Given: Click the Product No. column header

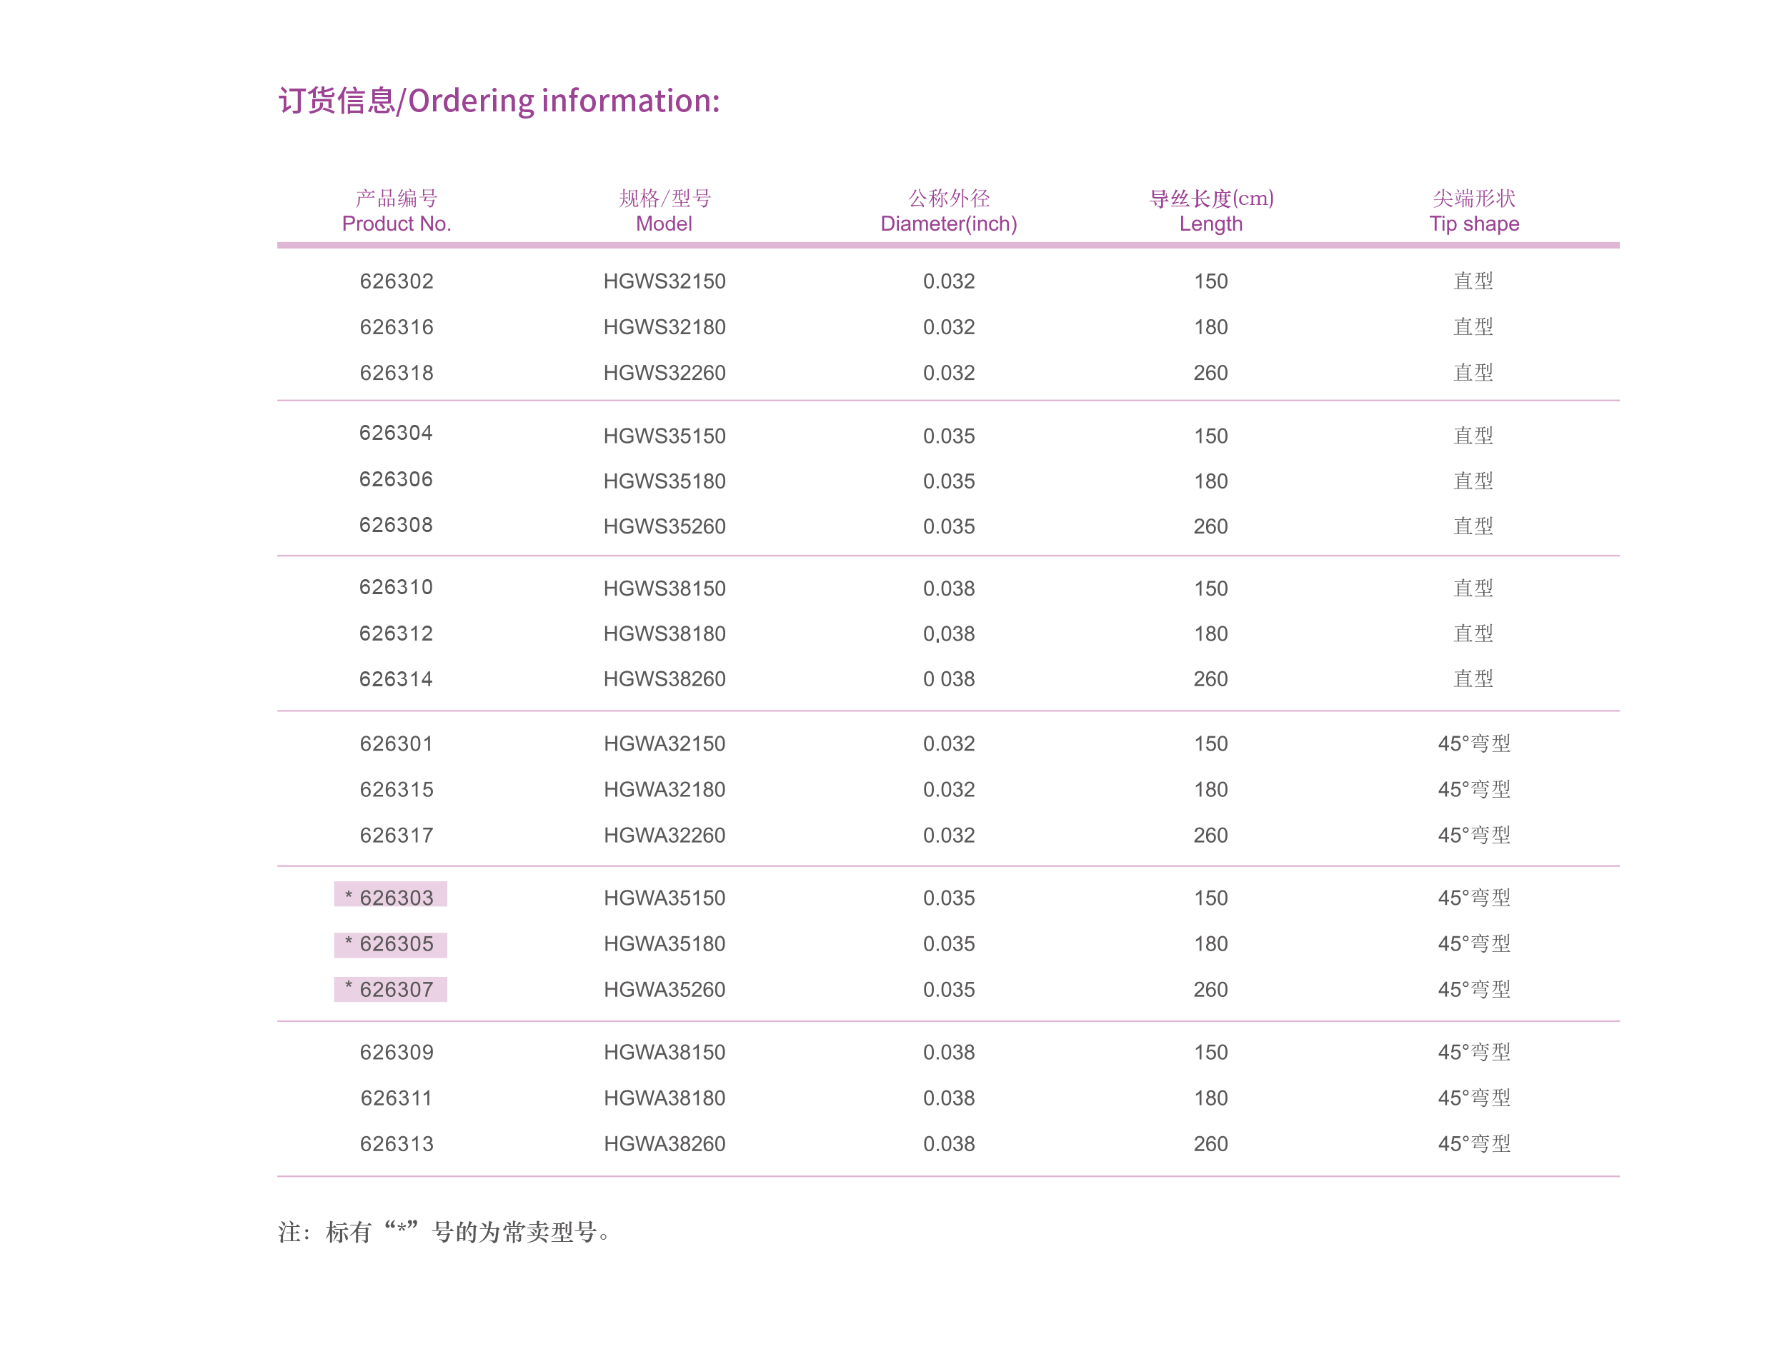Looking at the screenshot, I should click(x=396, y=211).
